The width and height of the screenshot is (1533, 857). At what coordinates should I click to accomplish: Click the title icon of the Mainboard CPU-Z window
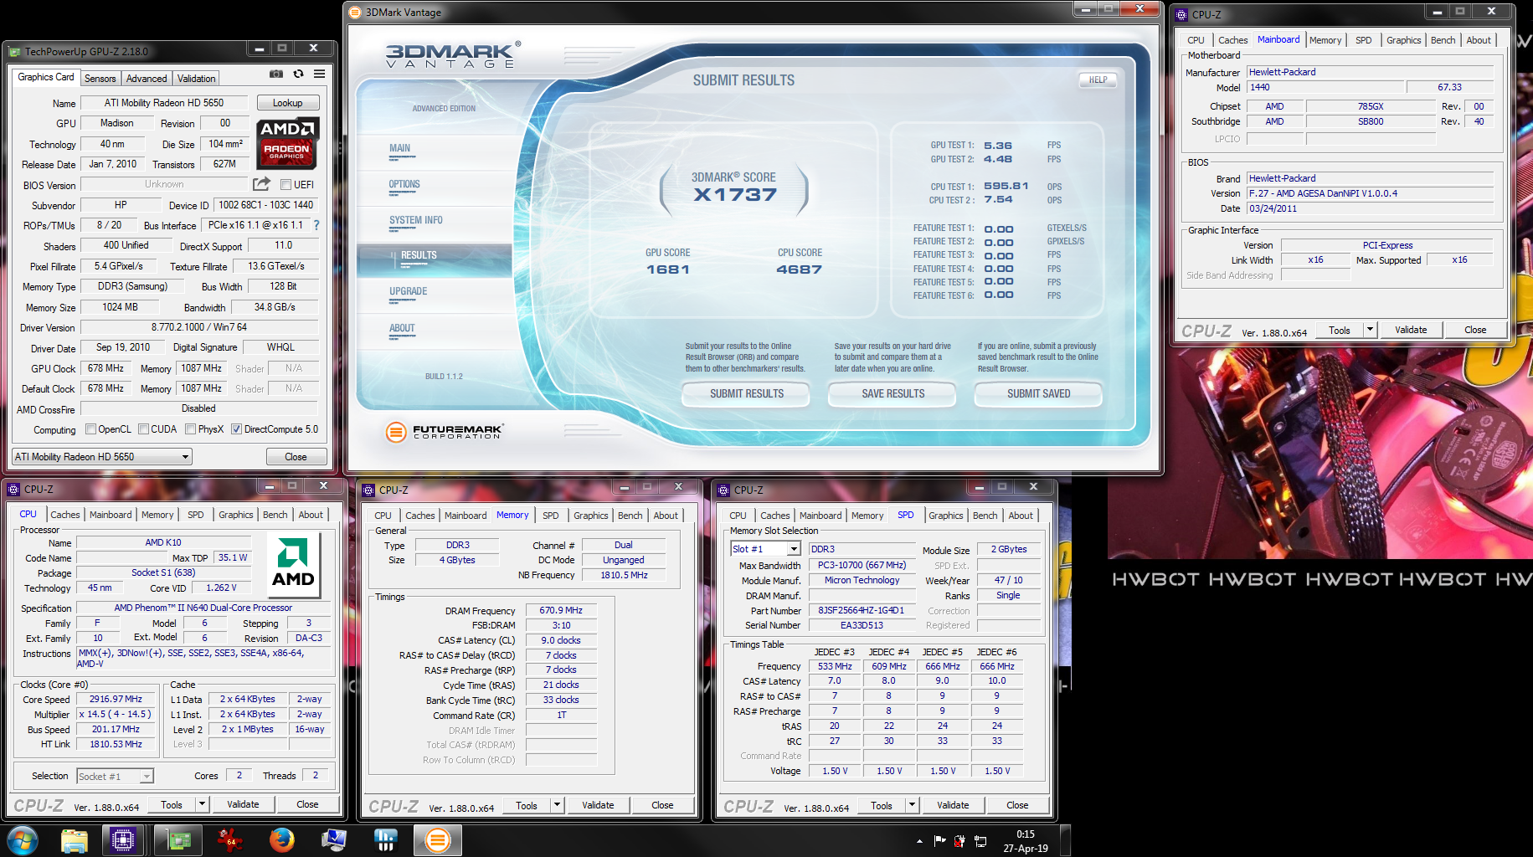pyautogui.click(x=1181, y=14)
